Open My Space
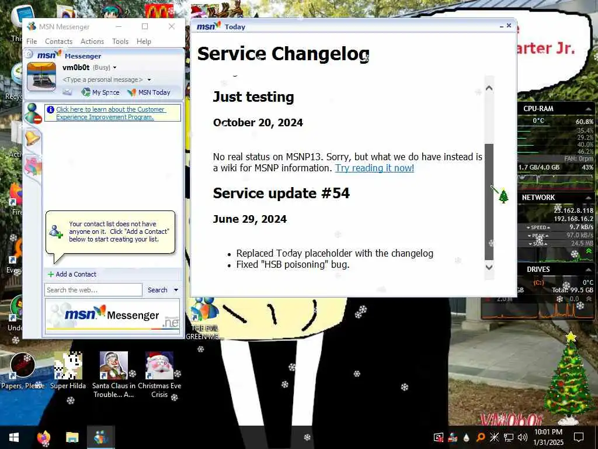 pyautogui.click(x=100, y=92)
